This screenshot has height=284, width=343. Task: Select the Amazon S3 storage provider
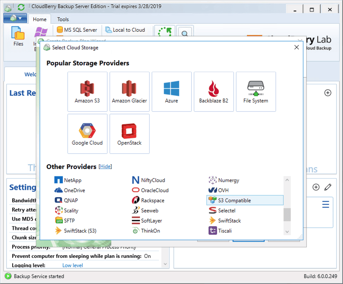(87, 91)
